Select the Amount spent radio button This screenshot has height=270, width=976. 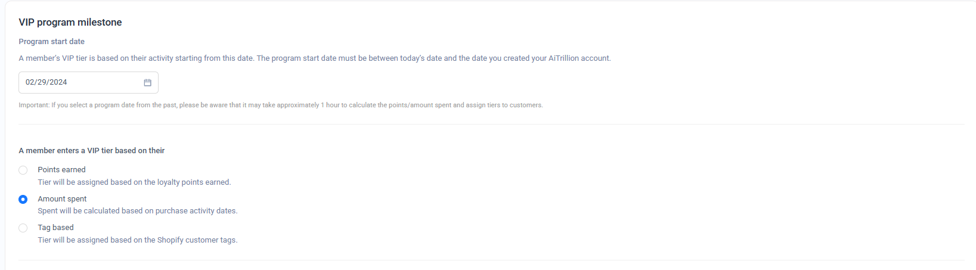click(23, 199)
